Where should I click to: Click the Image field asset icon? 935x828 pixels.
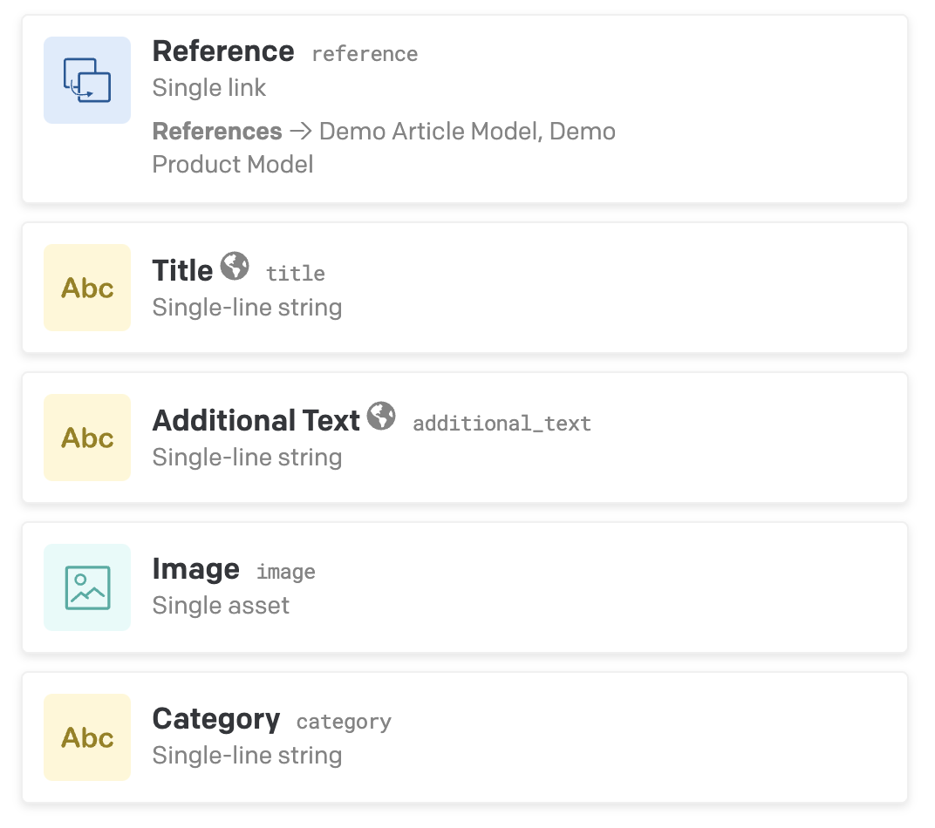87,587
